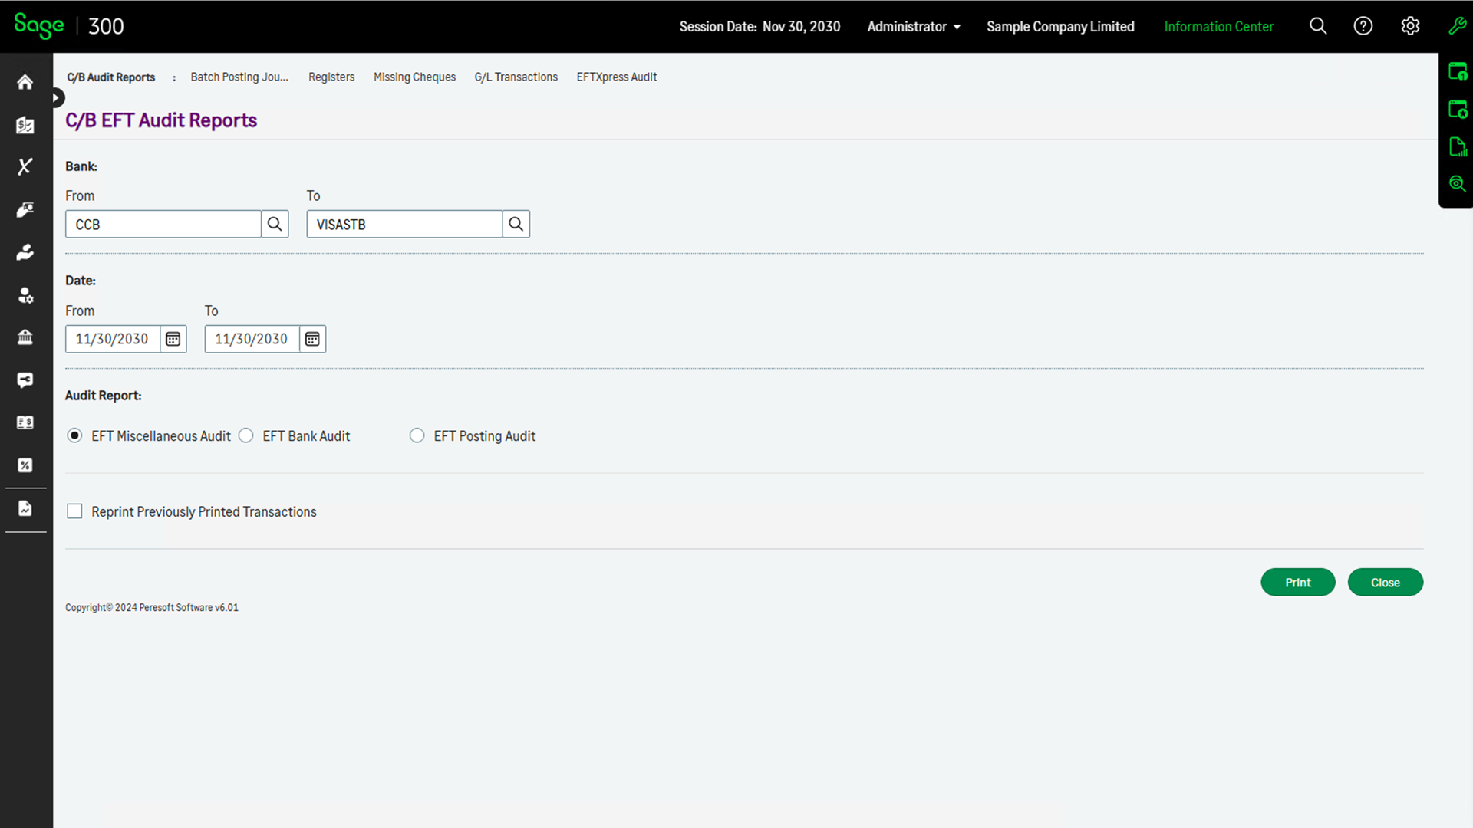Image resolution: width=1473 pixels, height=828 pixels.
Task: Open the Missing Cheques tab
Action: (414, 77)
